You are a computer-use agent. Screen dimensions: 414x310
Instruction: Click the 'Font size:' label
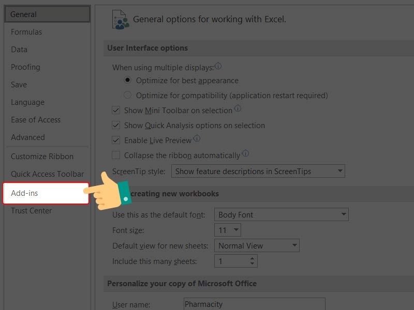pyautogui.click(x=128, y=230)
